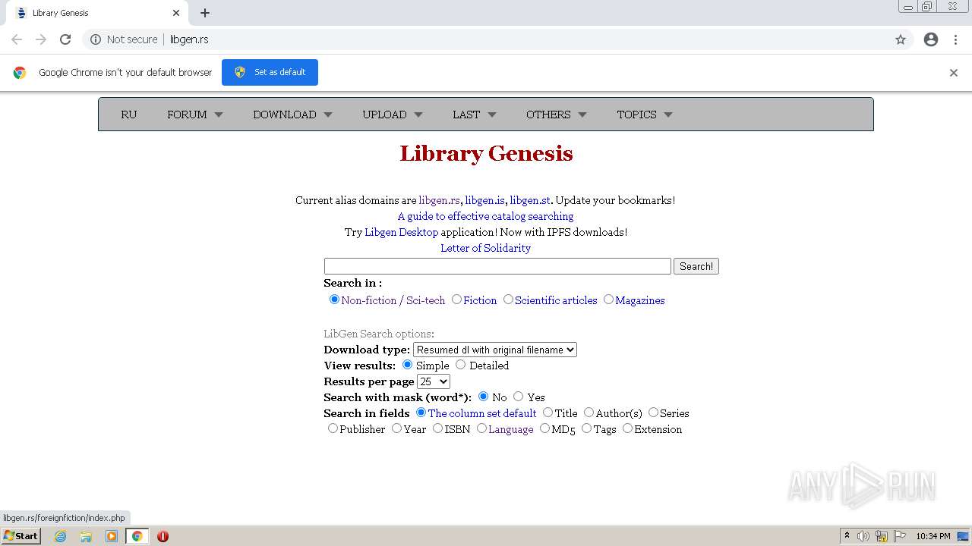Click the action center flag icon
Screen dimensions: 972x546
899,536
